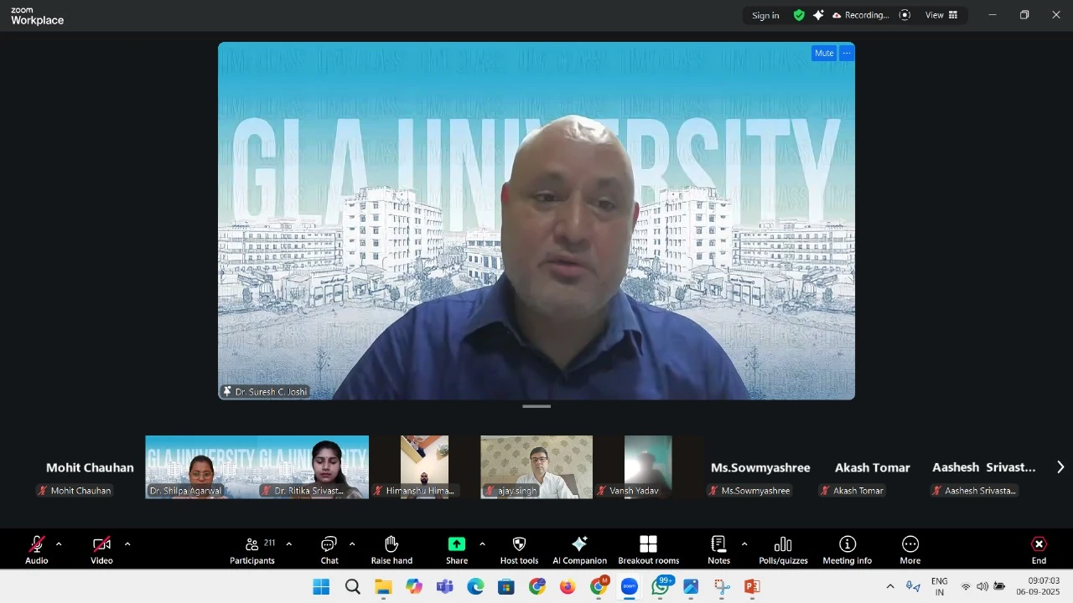The image size is (1073, 603).
Task: Change layout with the View button
Action: (x=941, y=15)
